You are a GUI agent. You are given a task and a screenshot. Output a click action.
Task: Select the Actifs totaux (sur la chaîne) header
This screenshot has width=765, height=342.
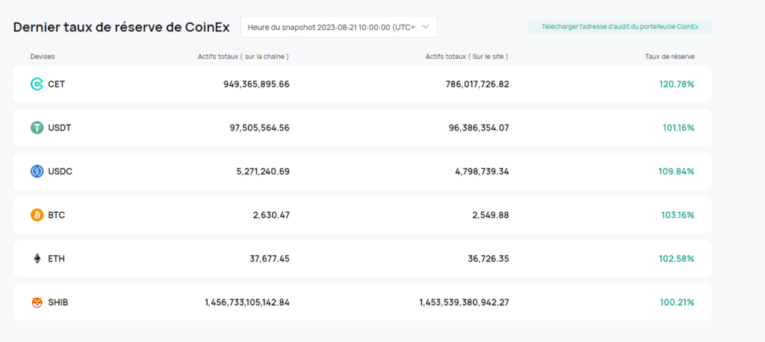click(244, 57)
